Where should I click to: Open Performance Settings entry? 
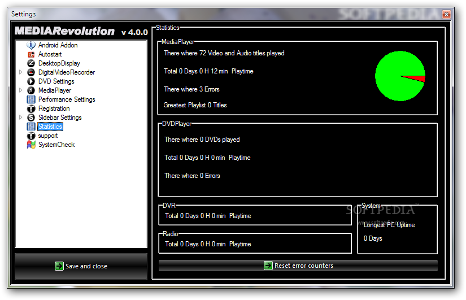(x=67, y=99)
